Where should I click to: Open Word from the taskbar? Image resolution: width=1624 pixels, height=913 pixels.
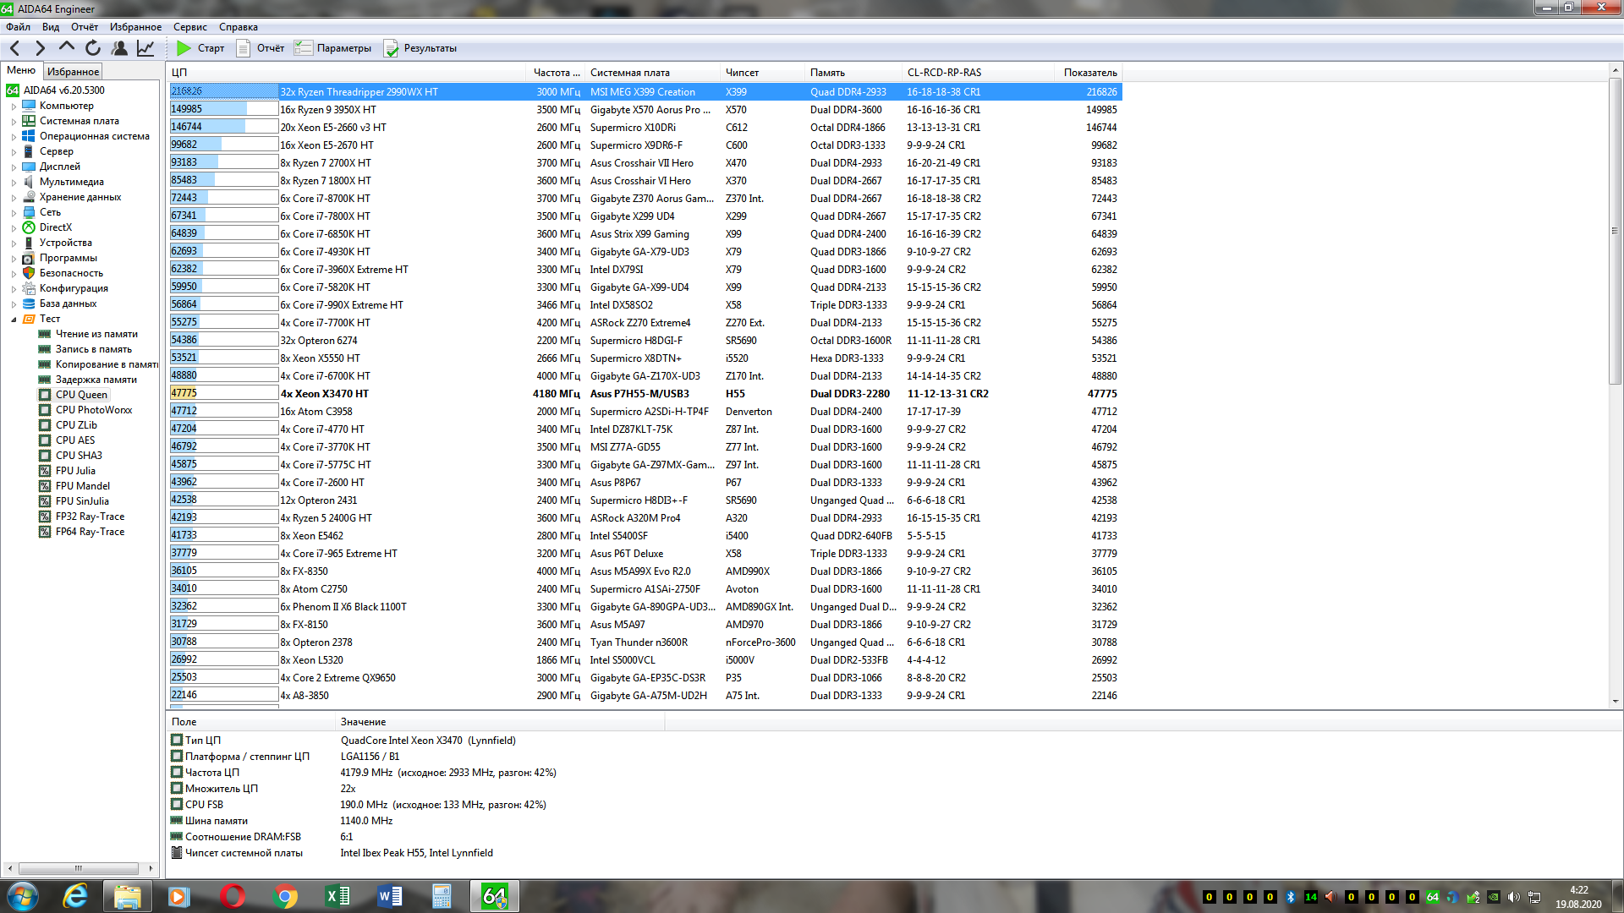390,896
